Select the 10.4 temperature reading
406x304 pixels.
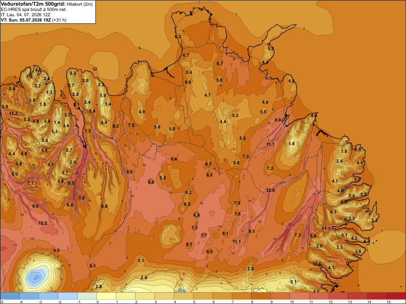coord(317,264)
